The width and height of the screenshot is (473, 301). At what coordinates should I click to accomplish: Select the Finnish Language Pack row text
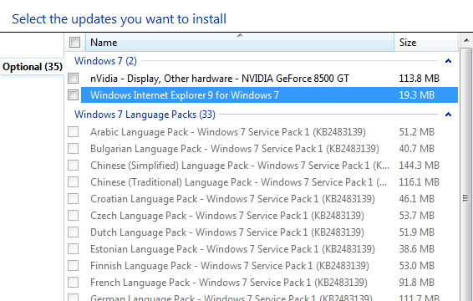pyautogui.click(x=229, y=266)
